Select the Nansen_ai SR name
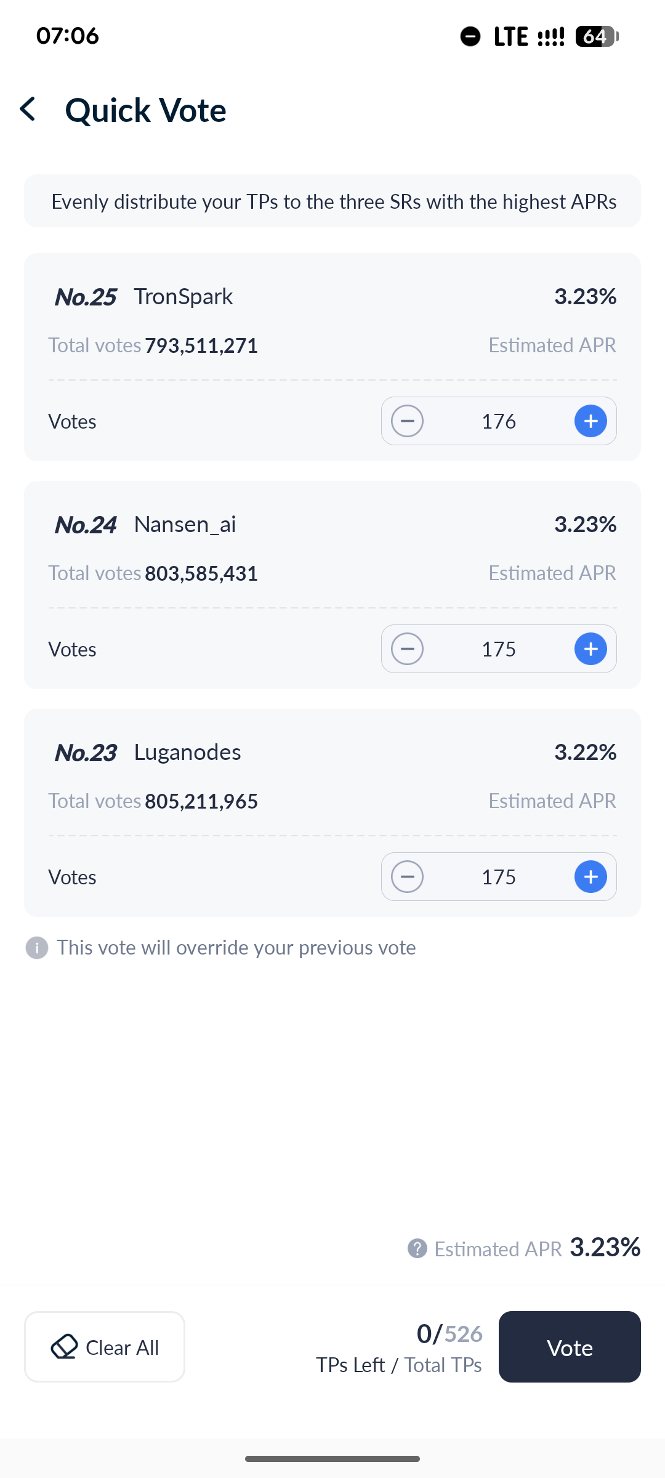This screenshot has height=1478, width=665. pos(185,525)
